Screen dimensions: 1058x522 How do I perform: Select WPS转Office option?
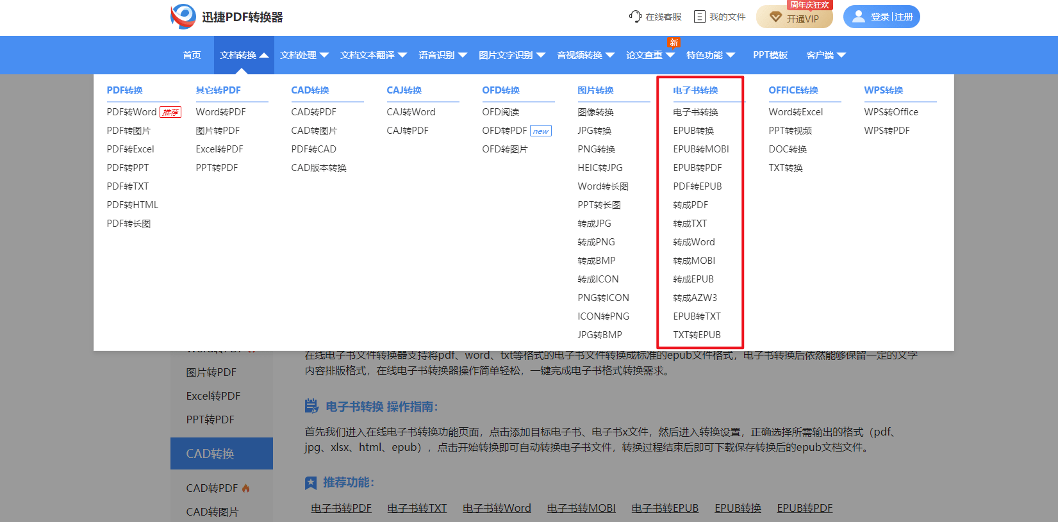tap(891, 112)
